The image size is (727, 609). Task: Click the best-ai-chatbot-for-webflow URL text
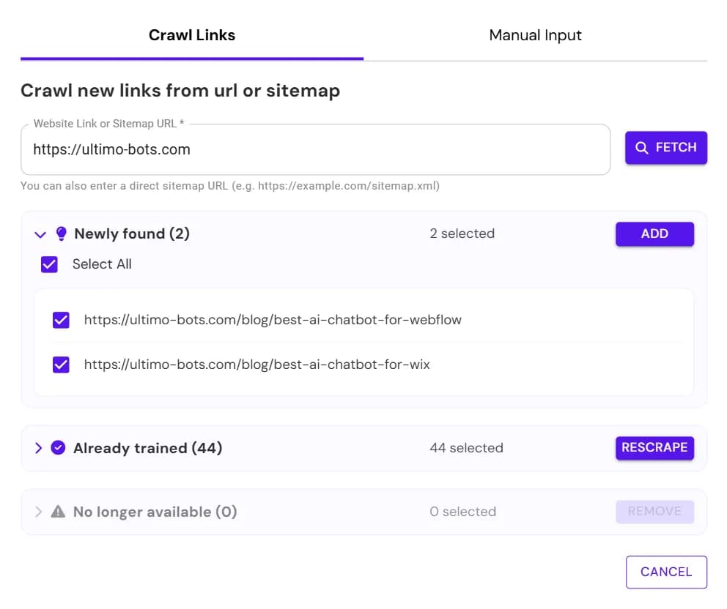click(x=273, y=320)
